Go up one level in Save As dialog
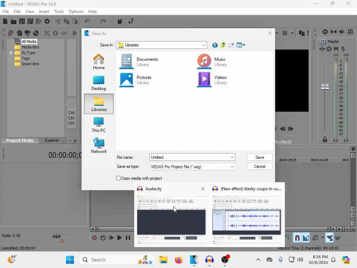This screenshot has width=357, height=268. click(x=223, y=45)
